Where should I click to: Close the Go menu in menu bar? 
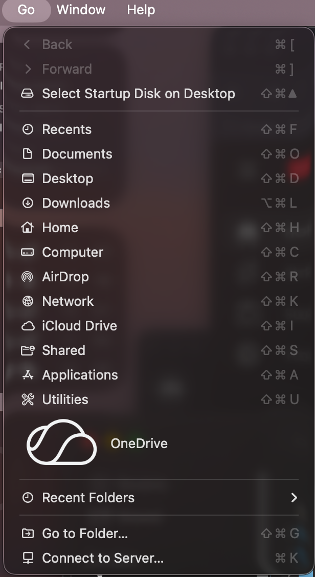(x=26, y=10)
